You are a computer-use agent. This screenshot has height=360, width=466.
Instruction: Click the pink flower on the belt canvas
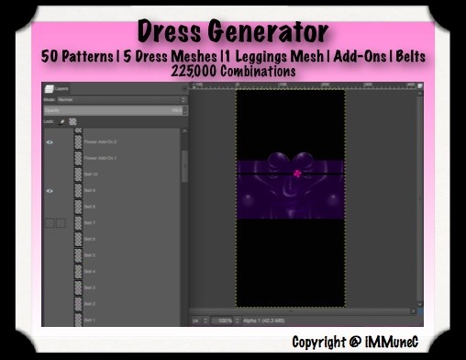click(x=297, y=174)
